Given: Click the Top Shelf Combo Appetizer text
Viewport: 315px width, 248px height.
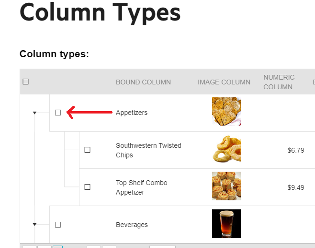Looking at the screenshot, I should [142, 187].
